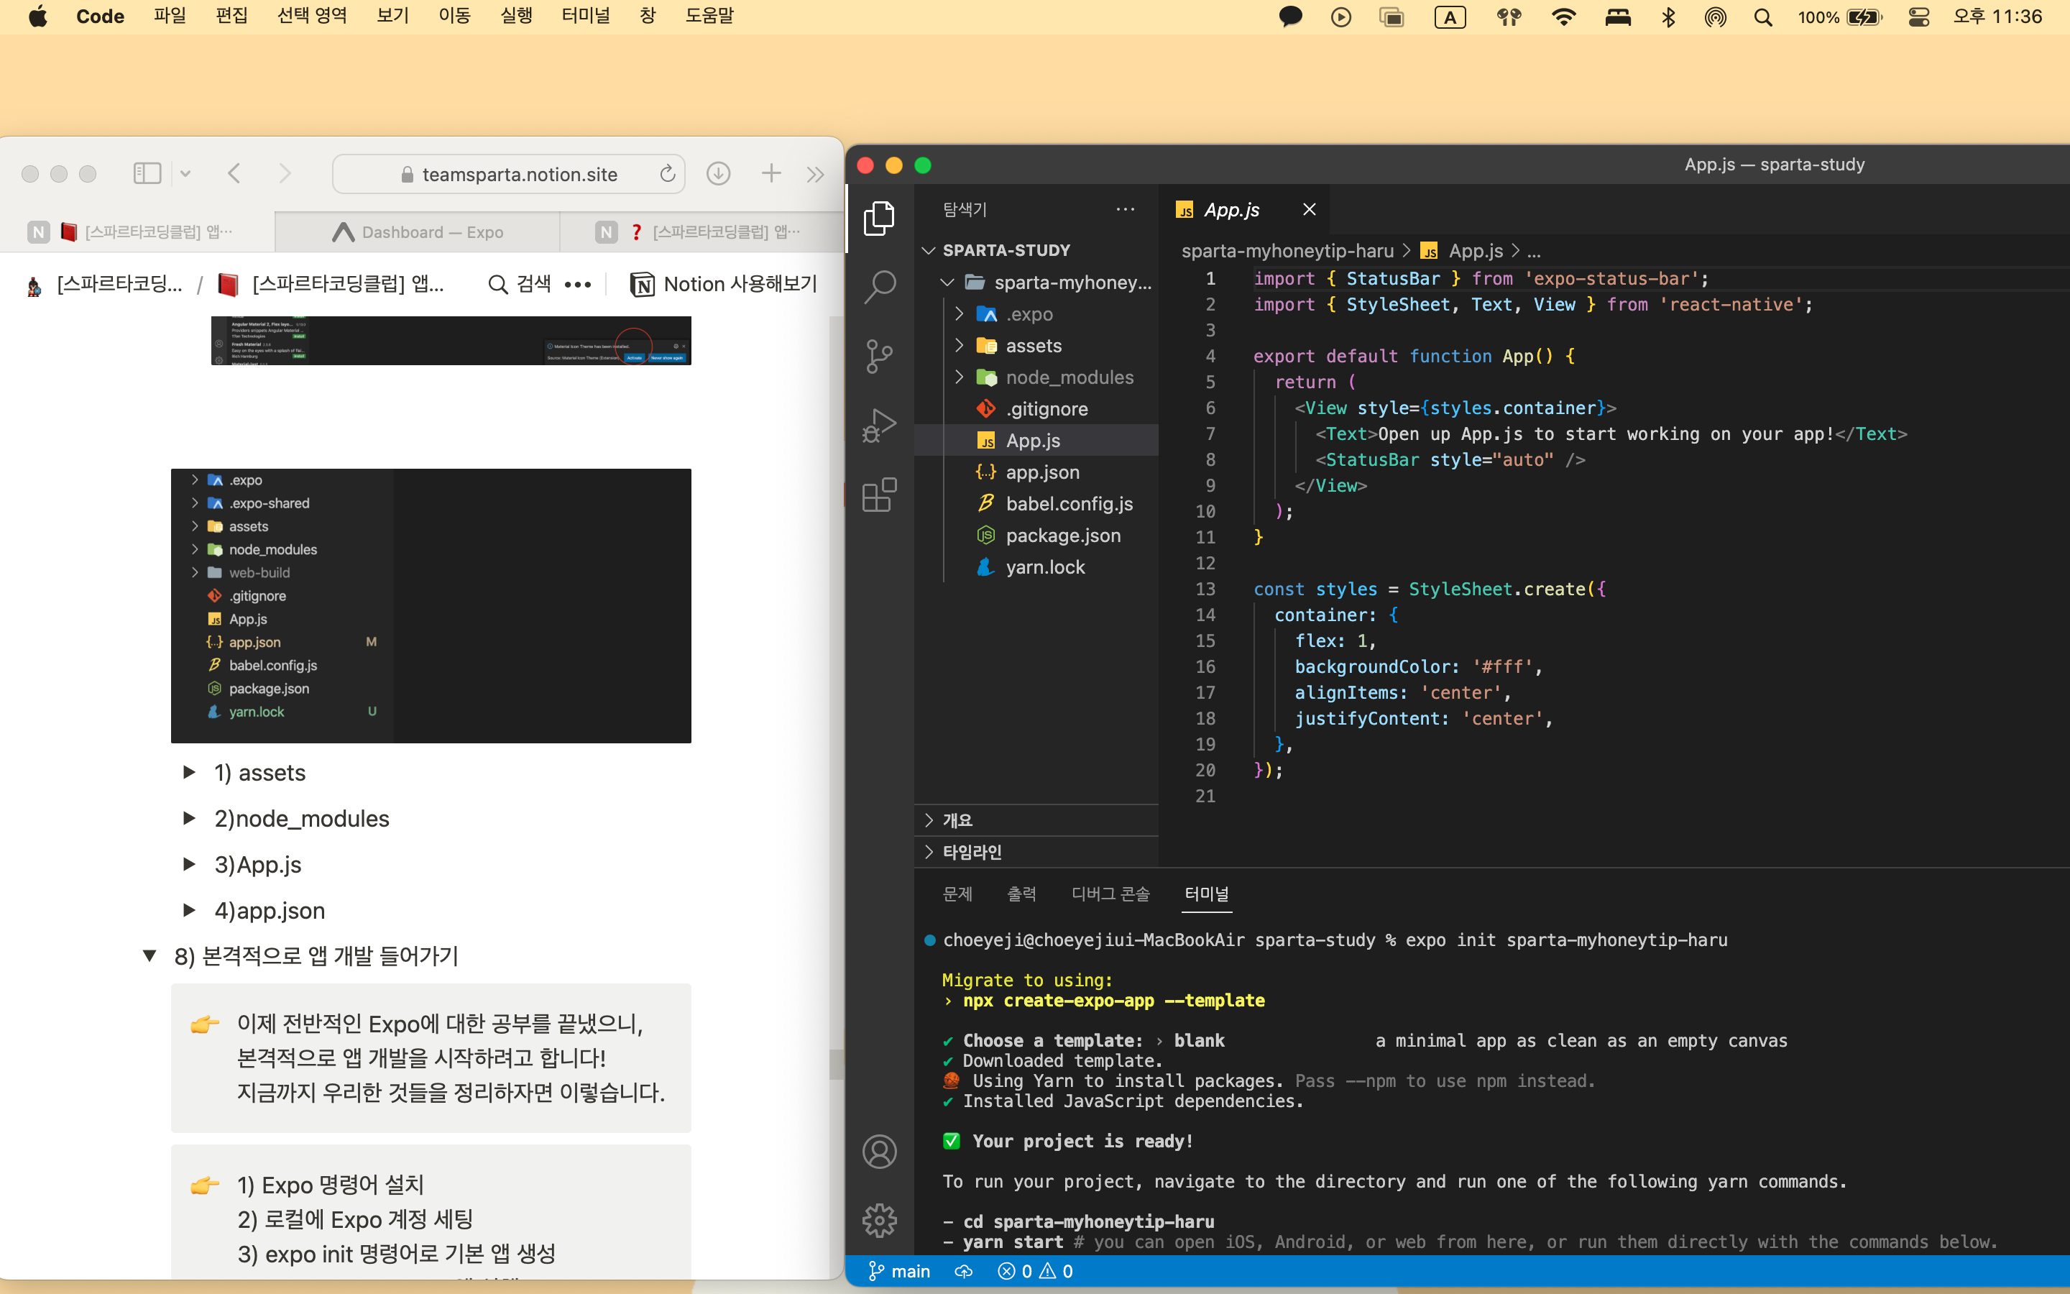Switch to the 출력 panel tab
The height and width of the screenshot is (1294, 2070).
coord(1021,894)
